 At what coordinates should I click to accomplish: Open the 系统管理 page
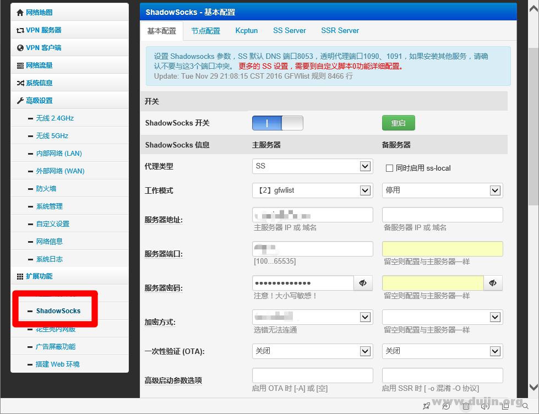[50, 206]
